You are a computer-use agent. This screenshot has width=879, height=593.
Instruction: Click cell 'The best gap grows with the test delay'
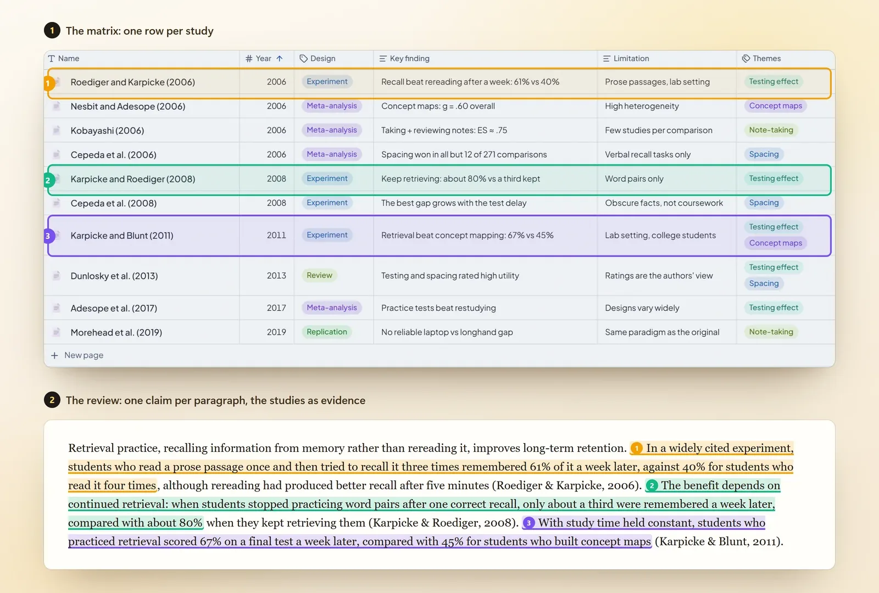click(x=454, y=203)
